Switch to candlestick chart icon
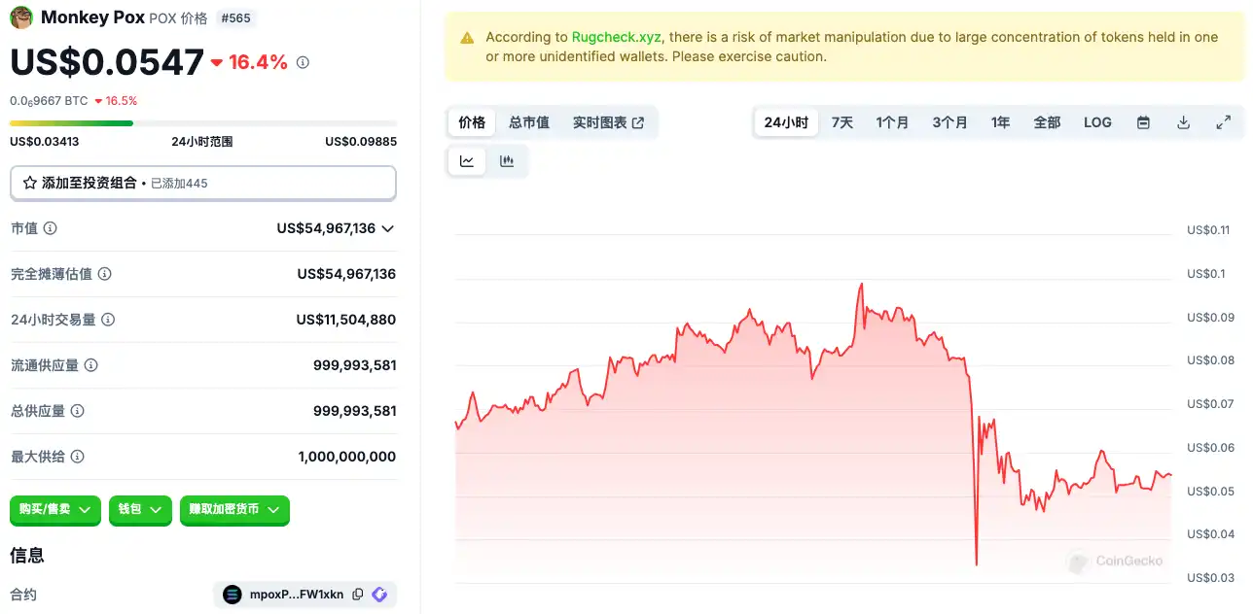Image resolution: width=1253 pixels, height=614 pixels. 507,161
